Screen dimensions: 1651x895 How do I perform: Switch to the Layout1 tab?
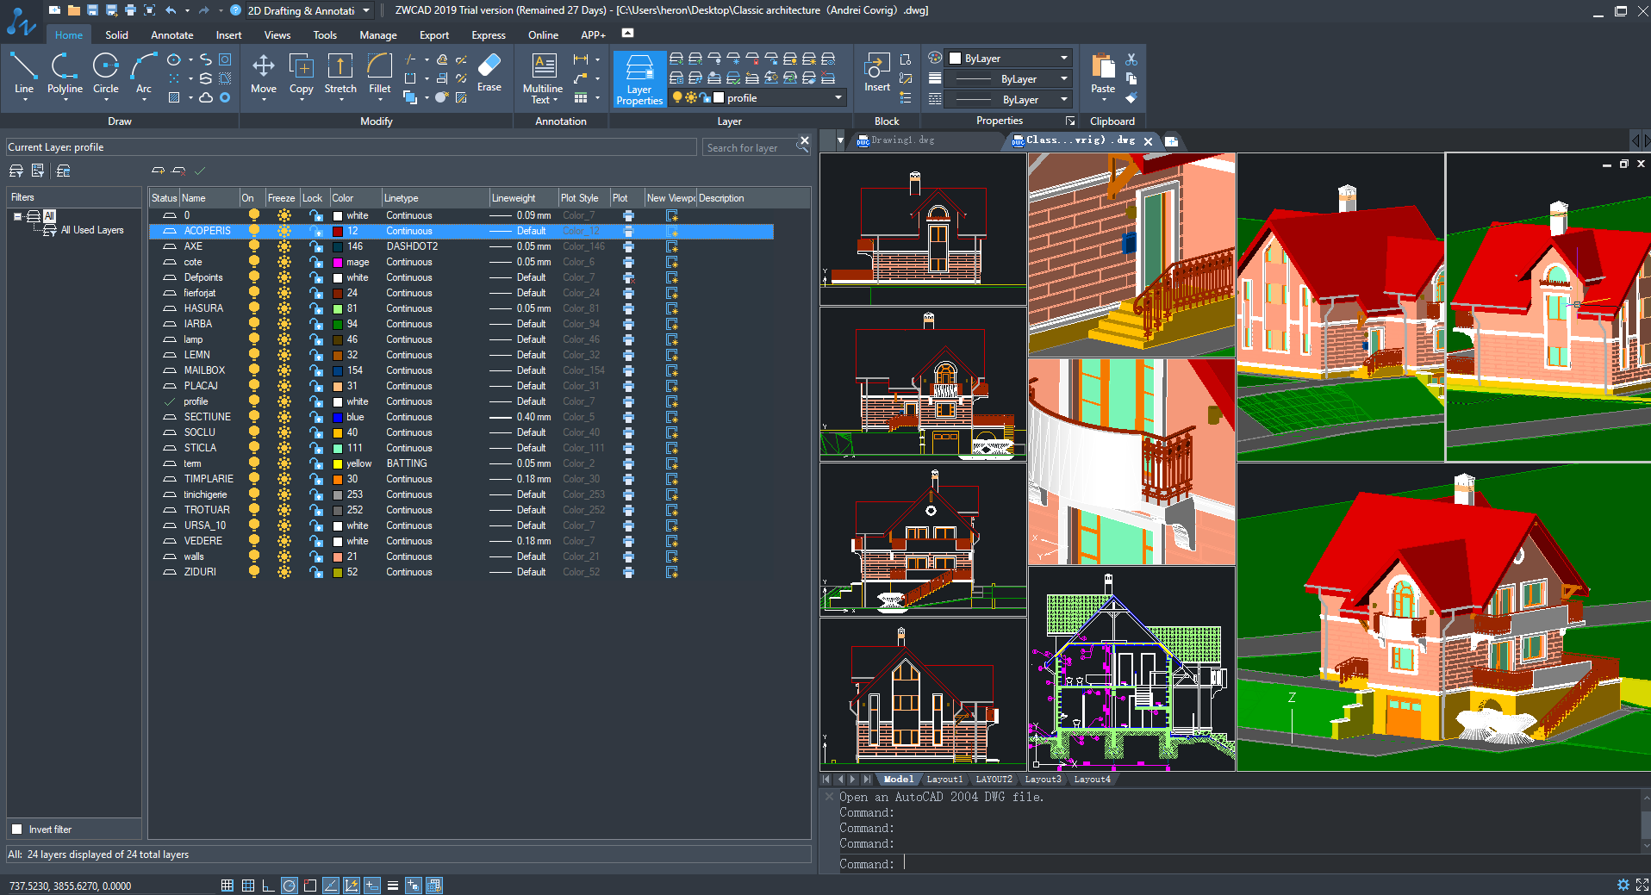[x=944, y=780]
